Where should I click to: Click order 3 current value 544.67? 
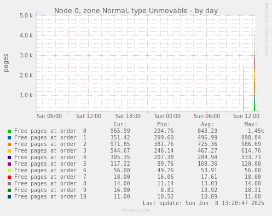point(120,151)
